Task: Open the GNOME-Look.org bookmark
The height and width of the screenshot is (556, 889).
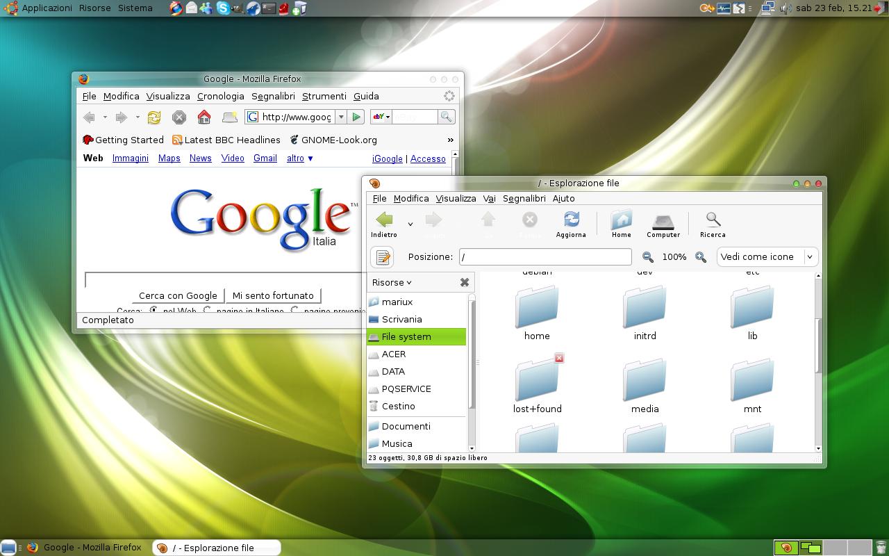Action: point(333,140)
